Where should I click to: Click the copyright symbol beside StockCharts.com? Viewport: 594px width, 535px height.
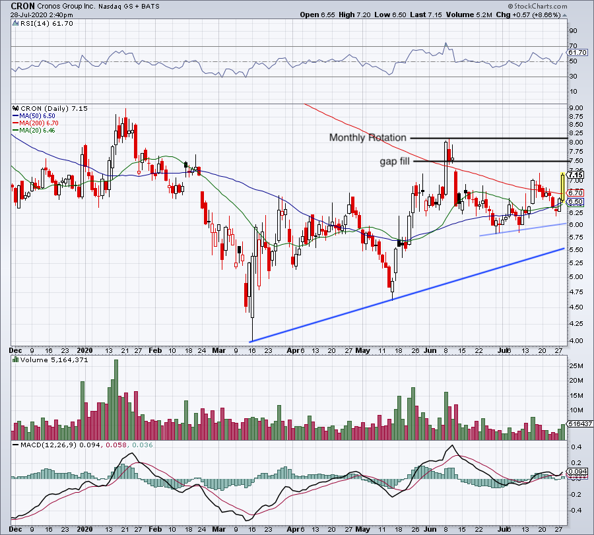click(511, 6)
